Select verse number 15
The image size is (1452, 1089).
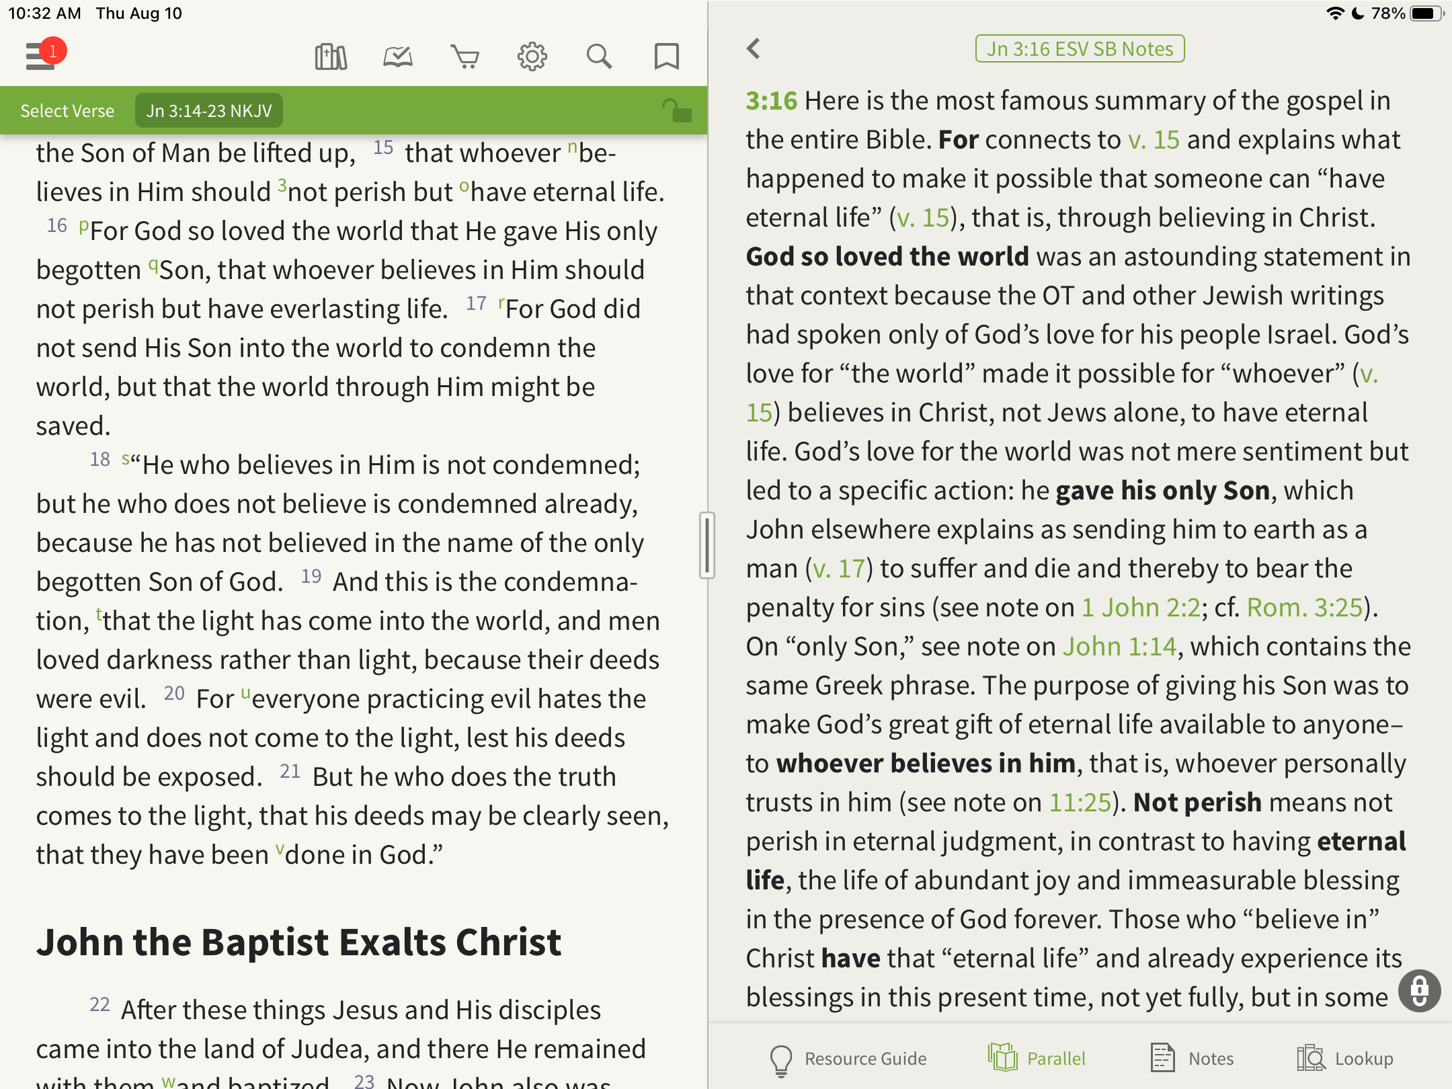[x=383, y=147]
